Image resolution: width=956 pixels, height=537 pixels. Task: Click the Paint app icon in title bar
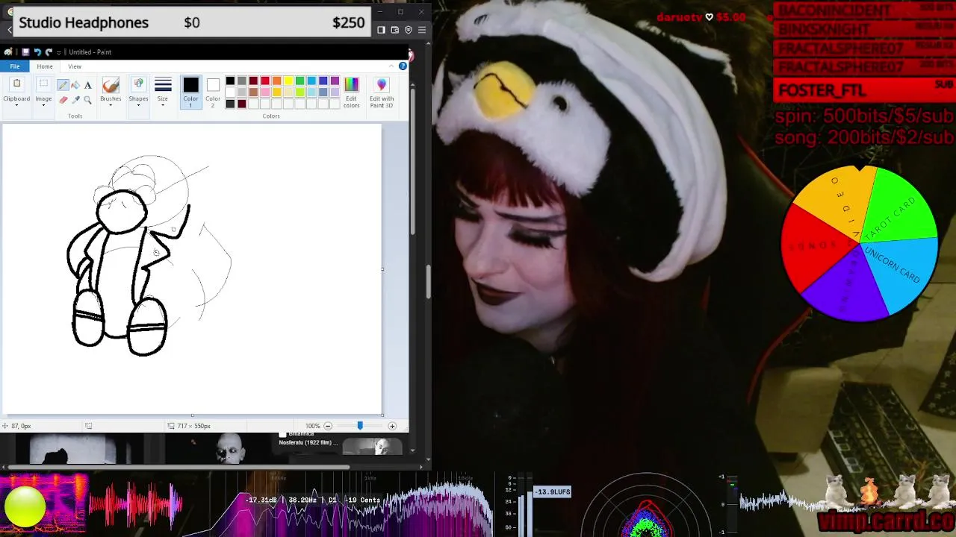click(x=8, y=52)
